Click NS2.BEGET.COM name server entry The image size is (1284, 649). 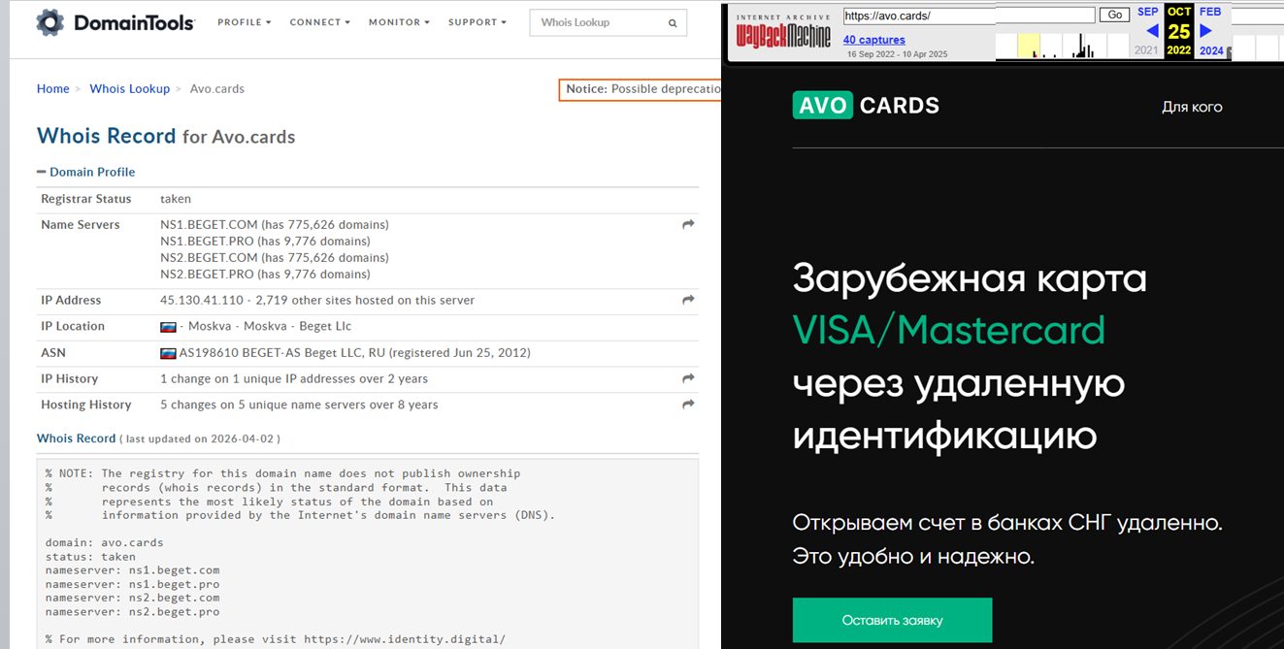pos(275,258)
